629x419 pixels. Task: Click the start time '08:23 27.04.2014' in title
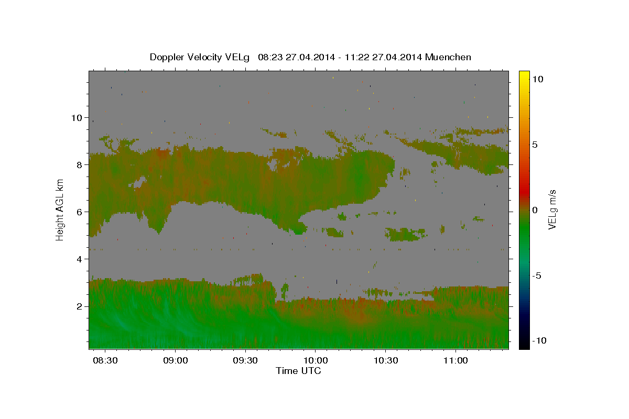(x=296, y=57)
